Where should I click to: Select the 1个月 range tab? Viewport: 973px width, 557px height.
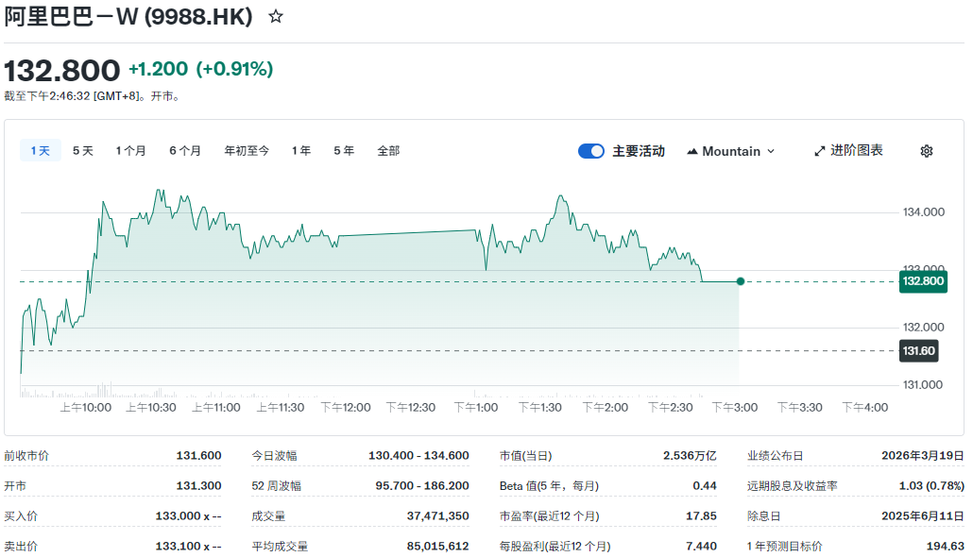tap(130, 149)
